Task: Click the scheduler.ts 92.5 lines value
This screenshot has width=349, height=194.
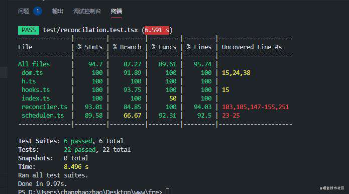Action: [204, 116]
